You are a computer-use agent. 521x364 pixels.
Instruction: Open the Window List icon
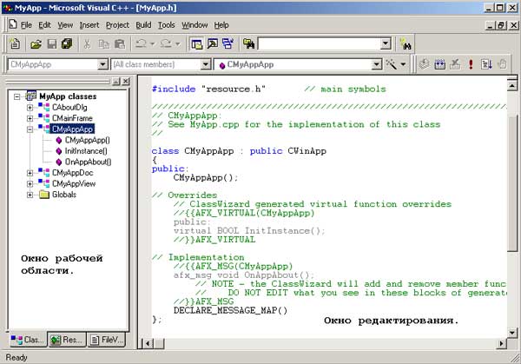pos(228,43)
